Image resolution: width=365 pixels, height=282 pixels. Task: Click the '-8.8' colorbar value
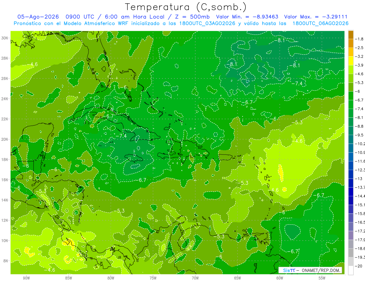(360, 126)
